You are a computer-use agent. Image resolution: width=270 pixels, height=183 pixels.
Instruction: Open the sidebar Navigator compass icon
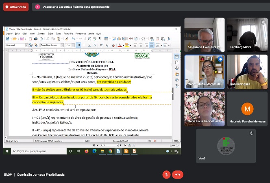point(176,80)
